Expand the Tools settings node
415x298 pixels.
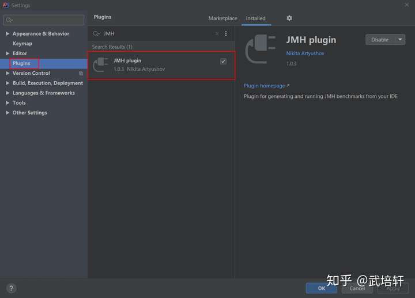tap(7, 103)
